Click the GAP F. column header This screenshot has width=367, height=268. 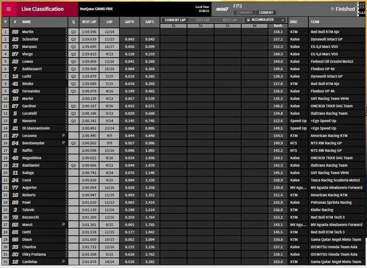click(150, 22)
